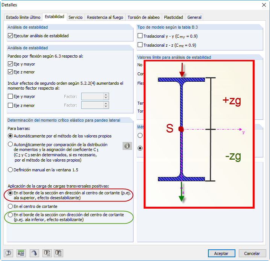
Task: Click the Cancelar button
Action: 252,253
